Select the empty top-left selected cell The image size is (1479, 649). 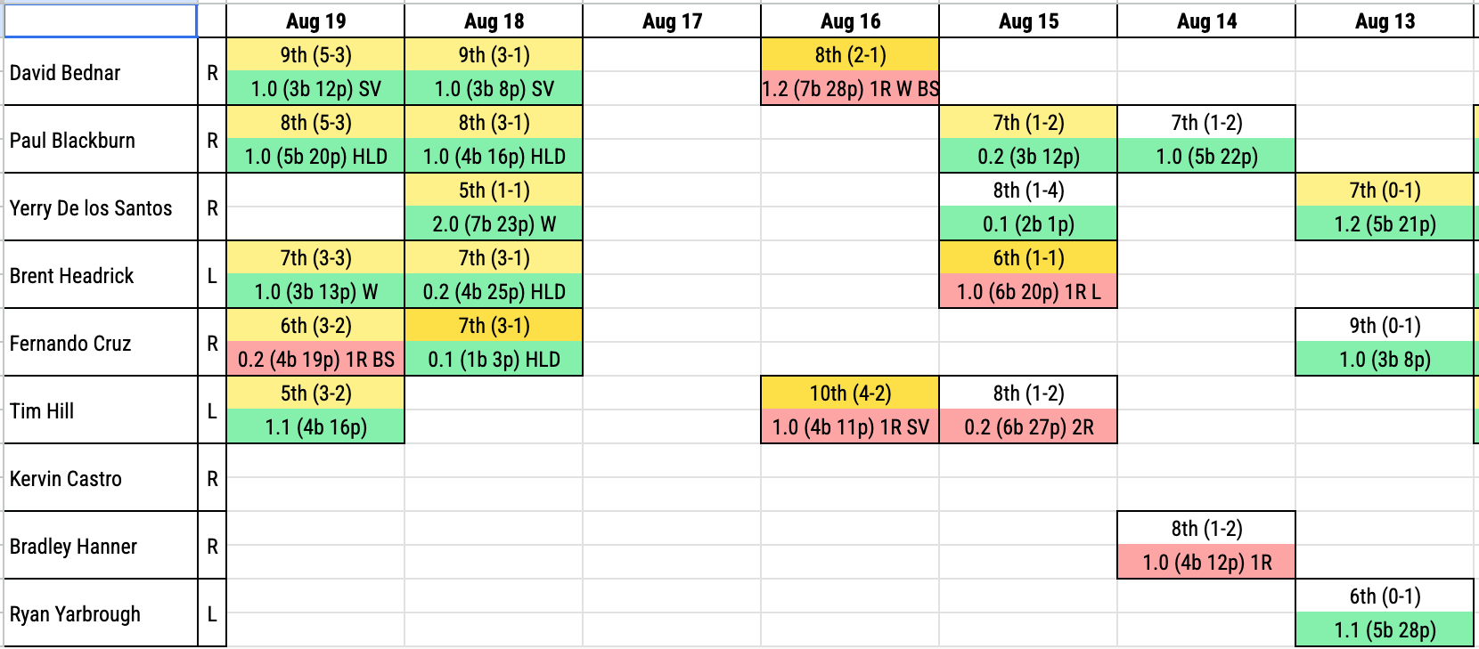point(101,20)
